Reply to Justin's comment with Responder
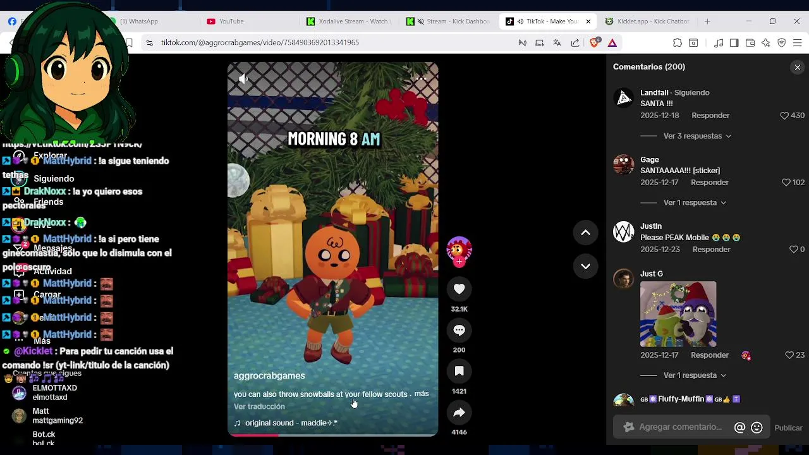 (x=711, y=250)
